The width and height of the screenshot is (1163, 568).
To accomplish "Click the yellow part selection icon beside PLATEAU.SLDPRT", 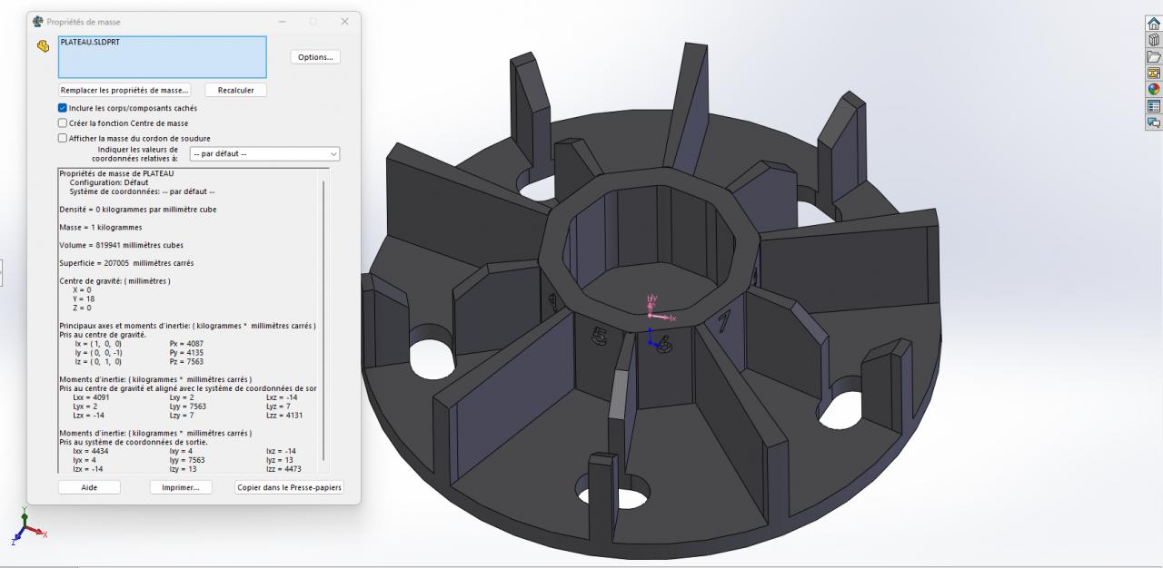I will click(x=42, y=46).
